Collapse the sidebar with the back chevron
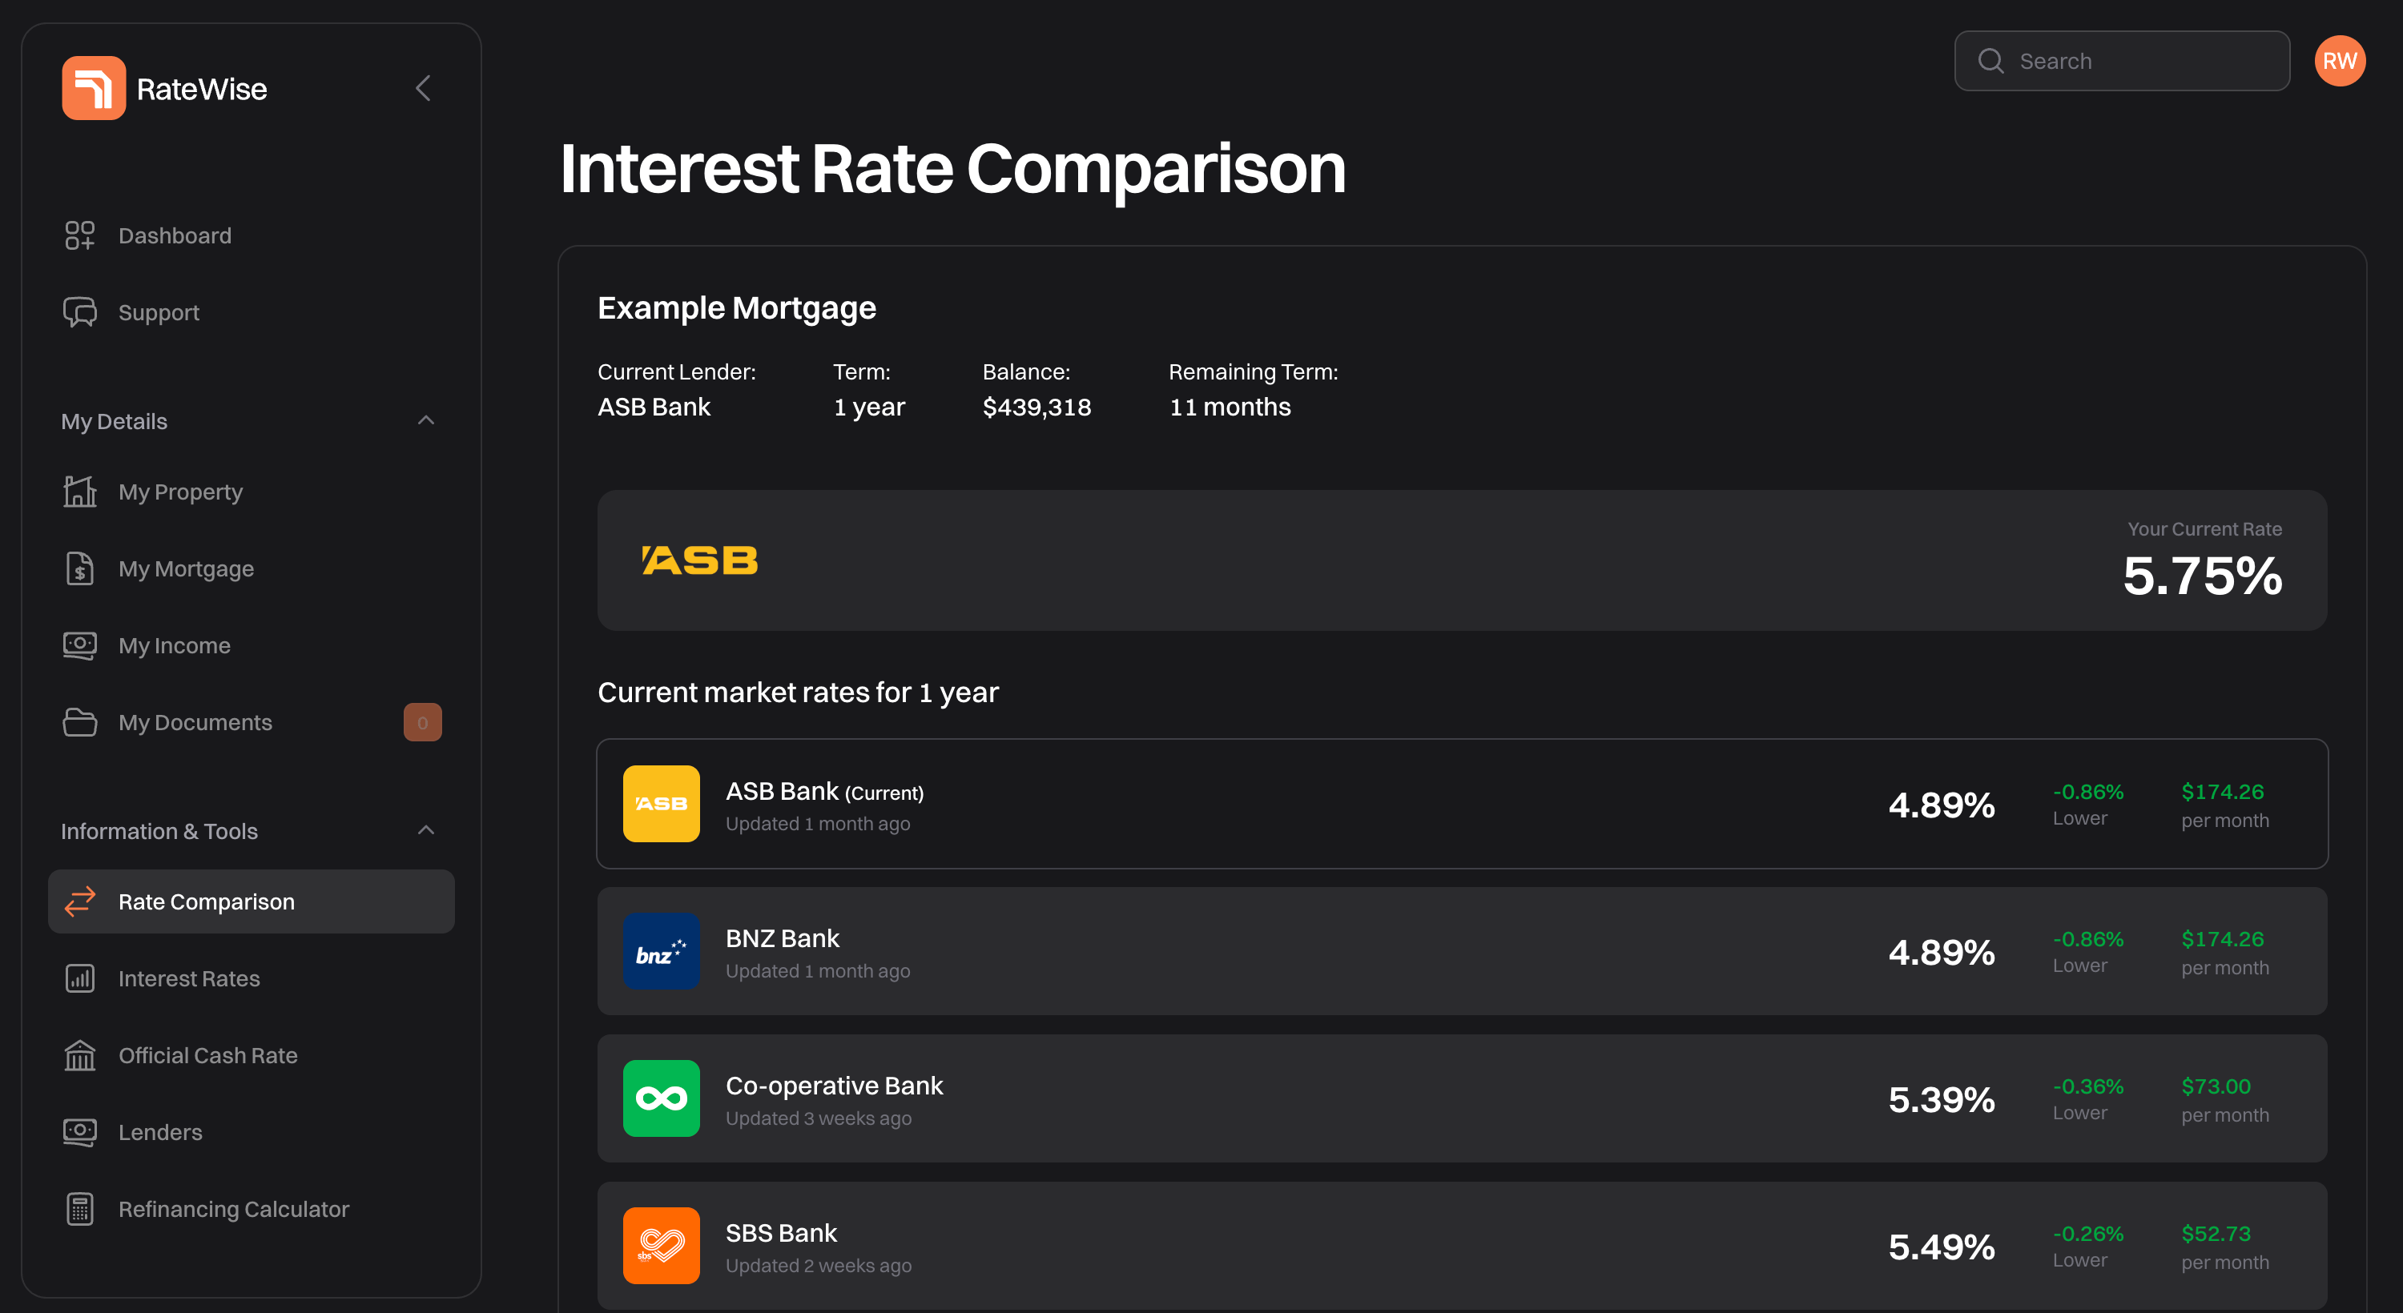Screen dimensions: 2403x1313 (423, 89)
